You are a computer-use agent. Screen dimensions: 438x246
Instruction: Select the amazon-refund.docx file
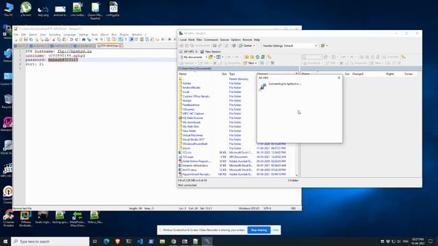tap(195, 165)
